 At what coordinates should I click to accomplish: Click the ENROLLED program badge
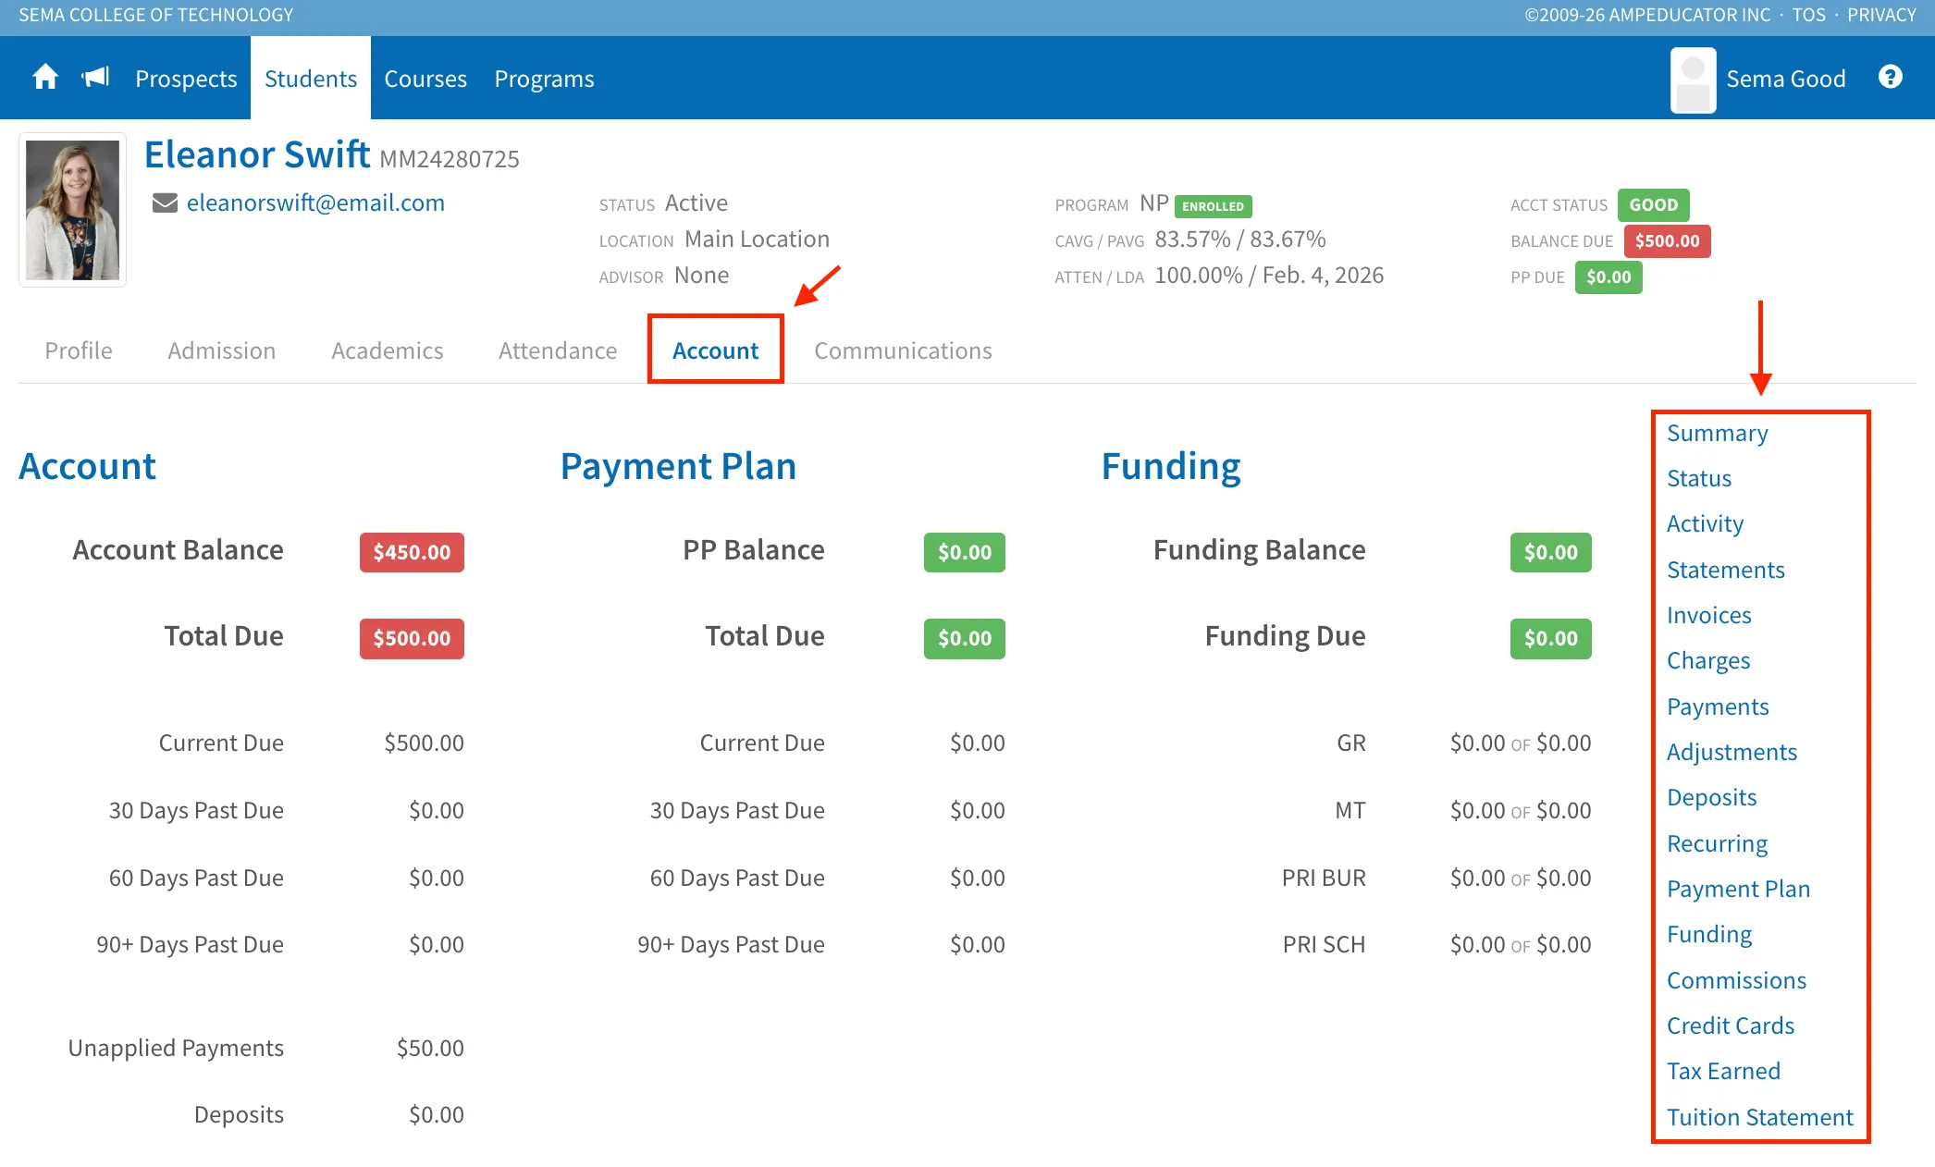tap(1213, 205)
